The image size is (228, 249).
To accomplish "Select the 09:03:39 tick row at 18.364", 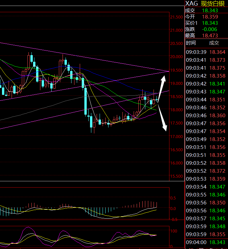I will pos(206,52).
